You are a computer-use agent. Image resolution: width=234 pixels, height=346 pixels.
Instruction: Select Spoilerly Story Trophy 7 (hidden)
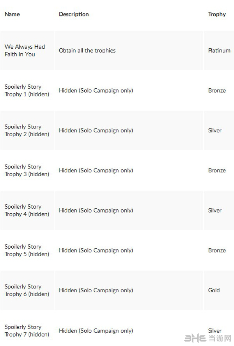(x=27, y=330)
